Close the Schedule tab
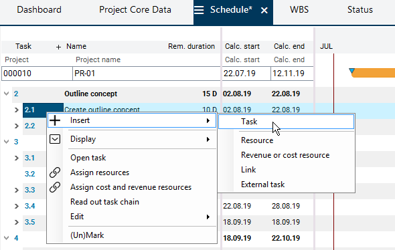 [264, 10]
